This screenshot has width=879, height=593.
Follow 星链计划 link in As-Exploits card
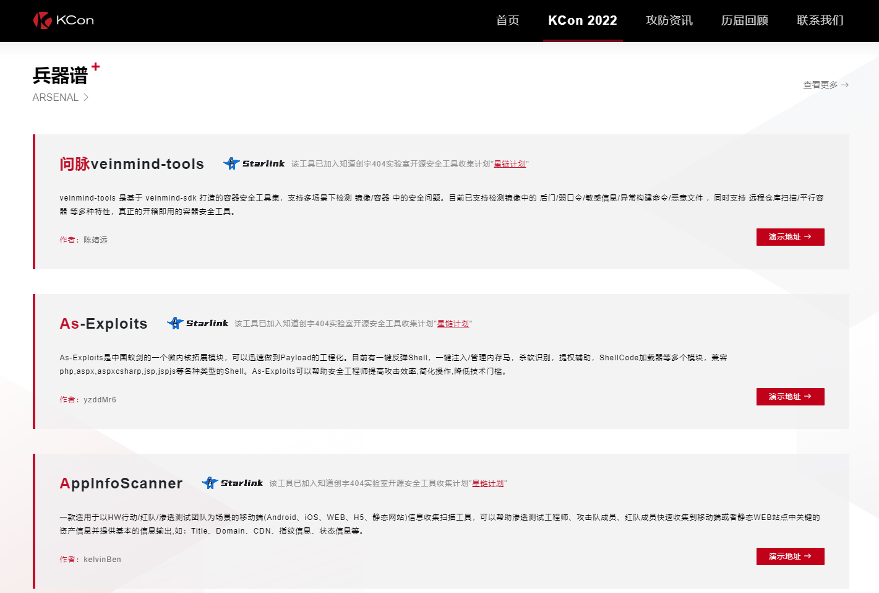453,324
